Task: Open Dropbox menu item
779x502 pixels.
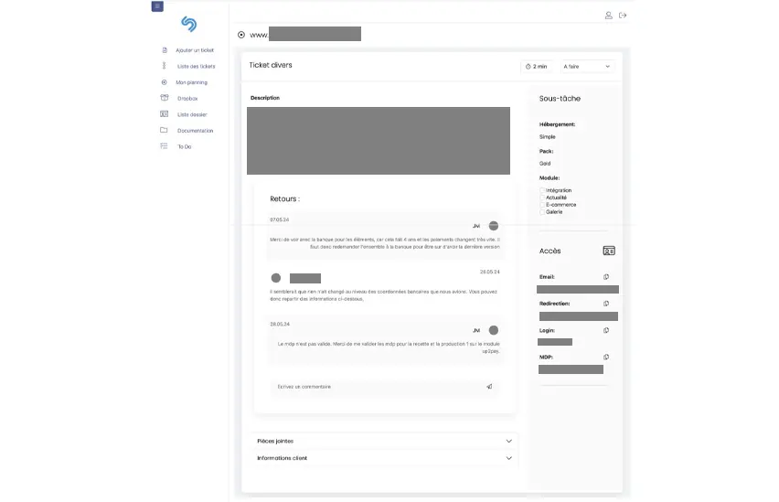Action: (187, 99)
